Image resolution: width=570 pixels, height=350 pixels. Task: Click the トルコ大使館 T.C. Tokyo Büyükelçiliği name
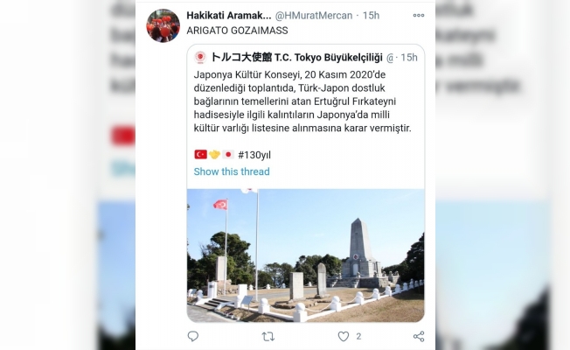click(297, 58)
